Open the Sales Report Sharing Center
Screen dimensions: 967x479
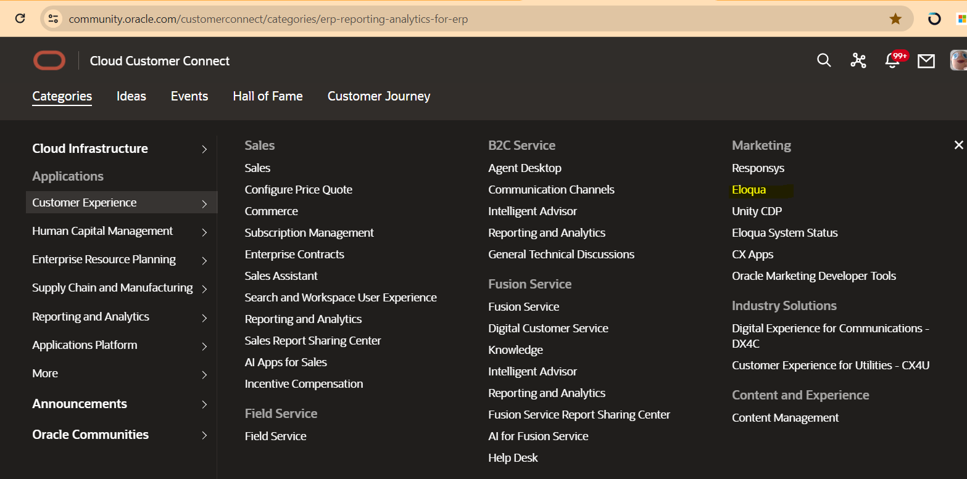tap(313, 340)
